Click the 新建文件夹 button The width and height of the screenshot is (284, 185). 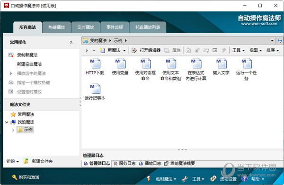tap(38, 161)
